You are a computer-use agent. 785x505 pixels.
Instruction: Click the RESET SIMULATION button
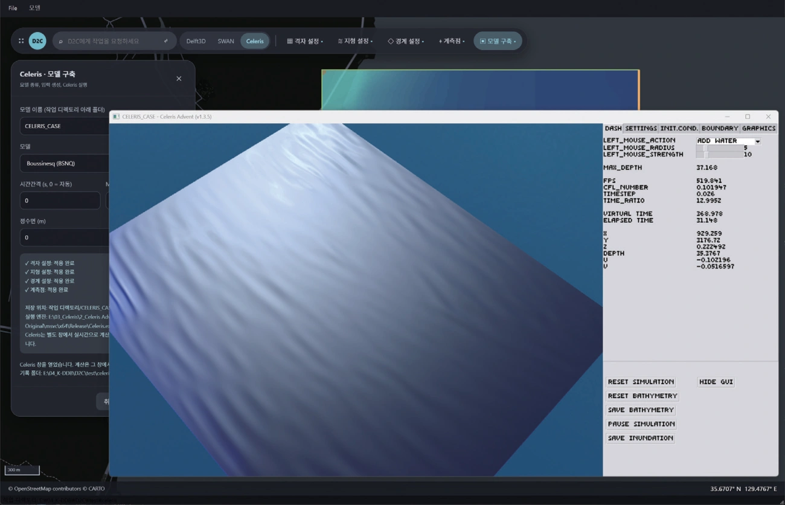[x=641, y=382]
